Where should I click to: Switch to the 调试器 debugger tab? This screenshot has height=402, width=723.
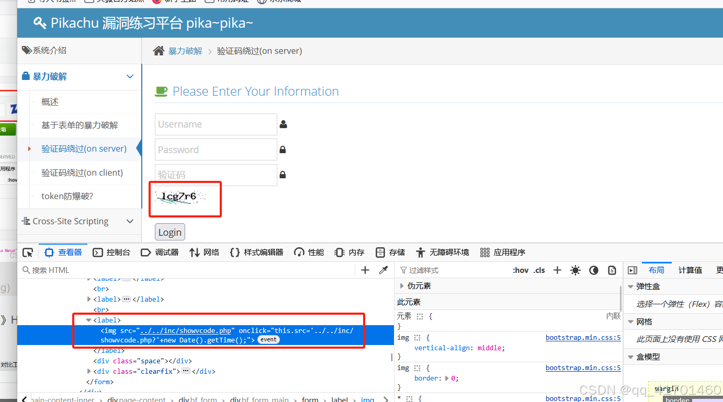coord(160,252)
